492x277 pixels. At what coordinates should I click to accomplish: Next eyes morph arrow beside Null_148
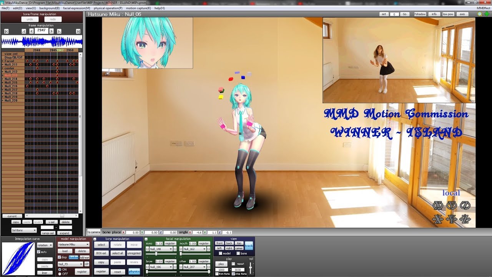click(x=175, y=249)
